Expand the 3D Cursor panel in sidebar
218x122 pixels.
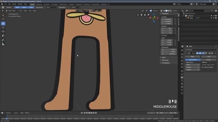pos(165,60)
